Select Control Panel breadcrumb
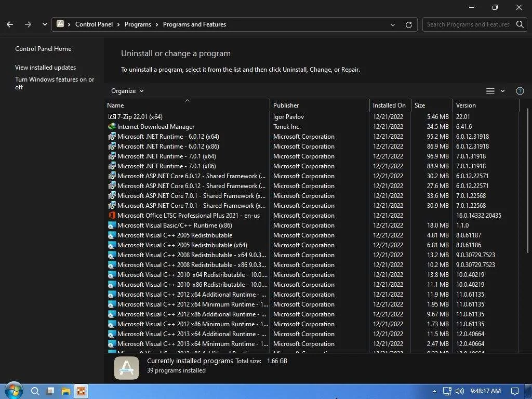 [94, 24]
